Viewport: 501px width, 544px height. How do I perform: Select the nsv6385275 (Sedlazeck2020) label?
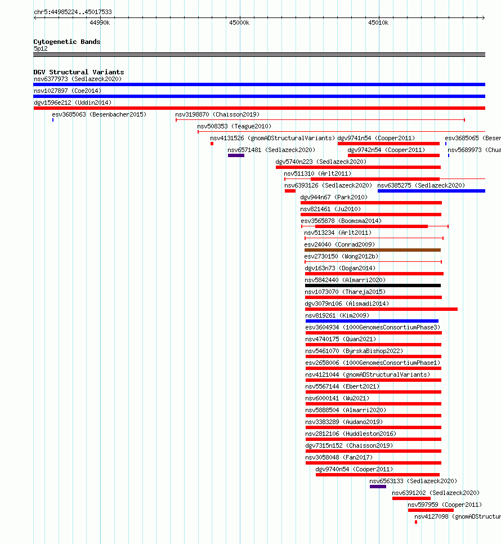coord(421,185)
